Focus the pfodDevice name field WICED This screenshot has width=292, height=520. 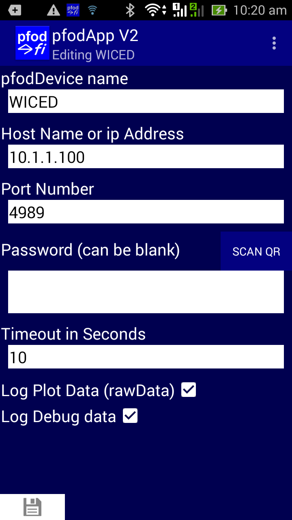click(146, 101)
